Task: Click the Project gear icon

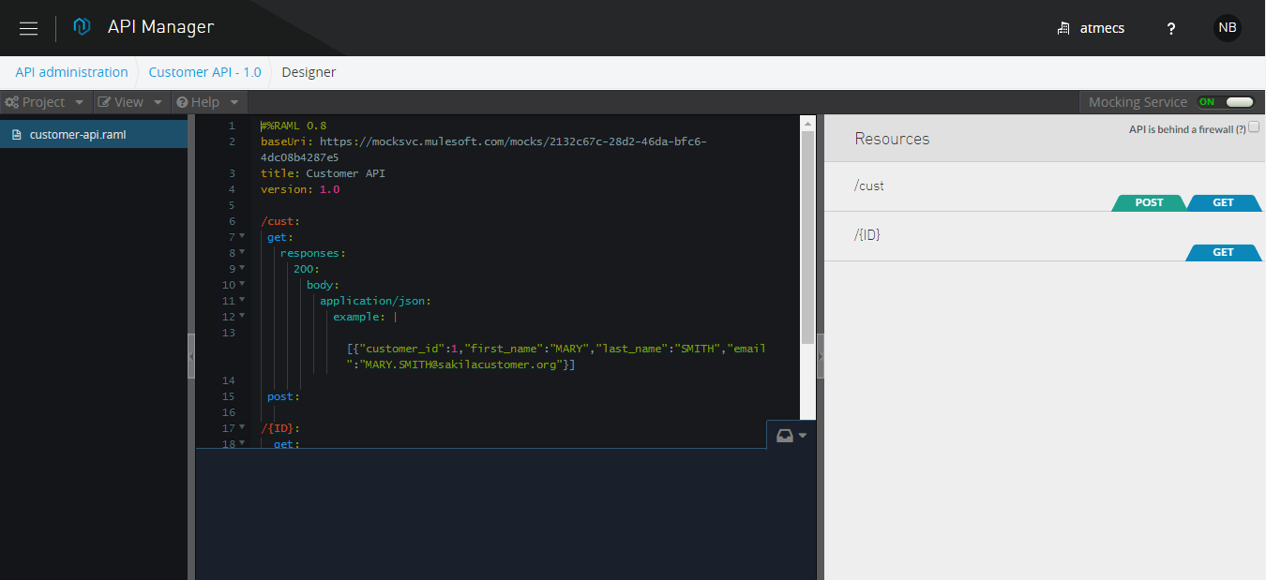Action: [x=12, y=101]
